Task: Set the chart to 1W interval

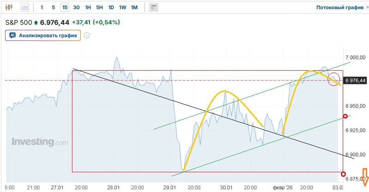Action: coord(122,7)
